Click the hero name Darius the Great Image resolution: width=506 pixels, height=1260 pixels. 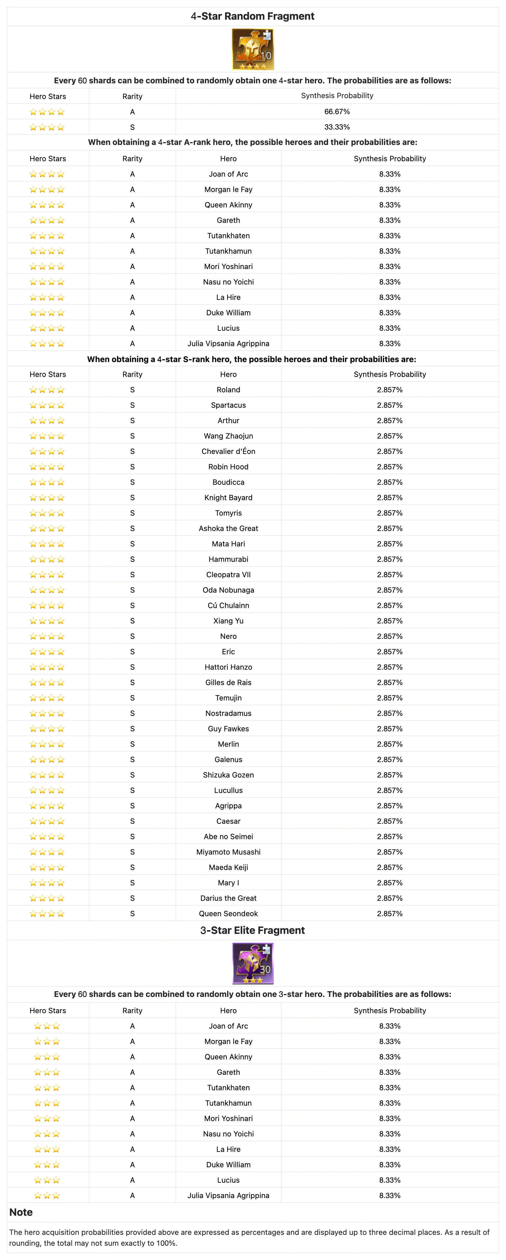[228, 898]
